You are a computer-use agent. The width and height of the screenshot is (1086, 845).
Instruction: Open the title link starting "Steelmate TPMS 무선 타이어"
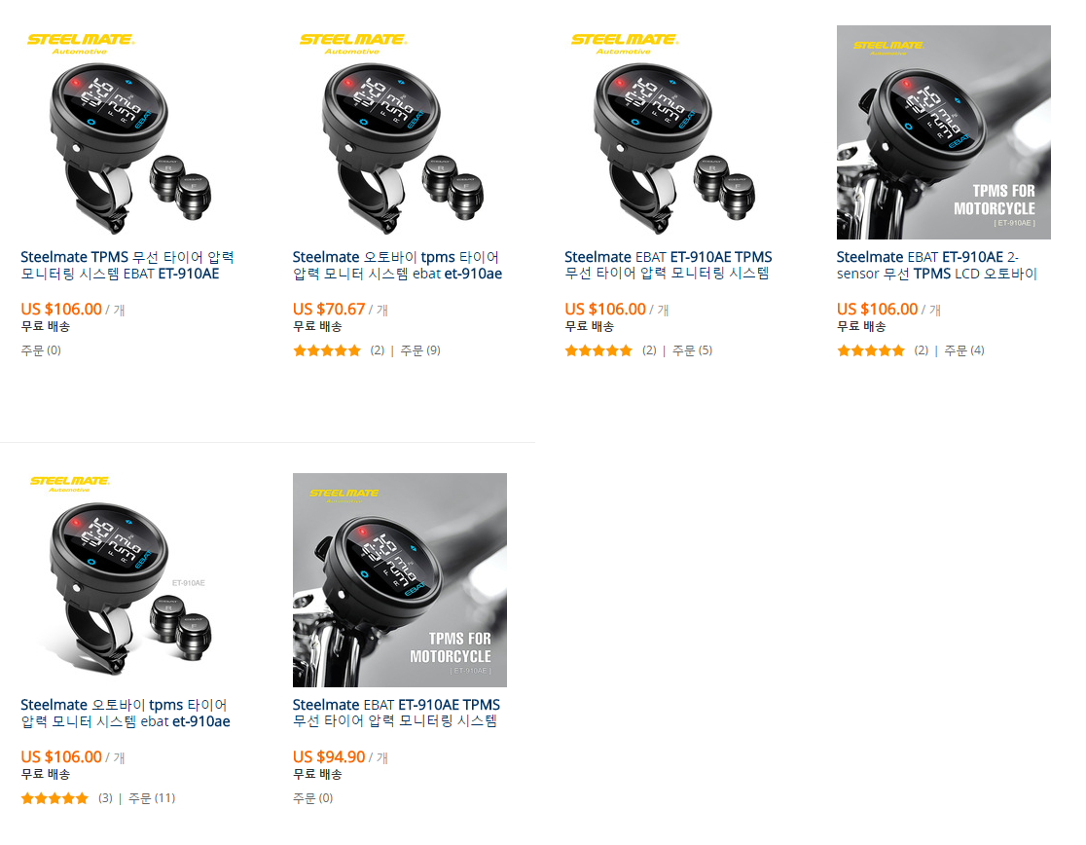127,265
